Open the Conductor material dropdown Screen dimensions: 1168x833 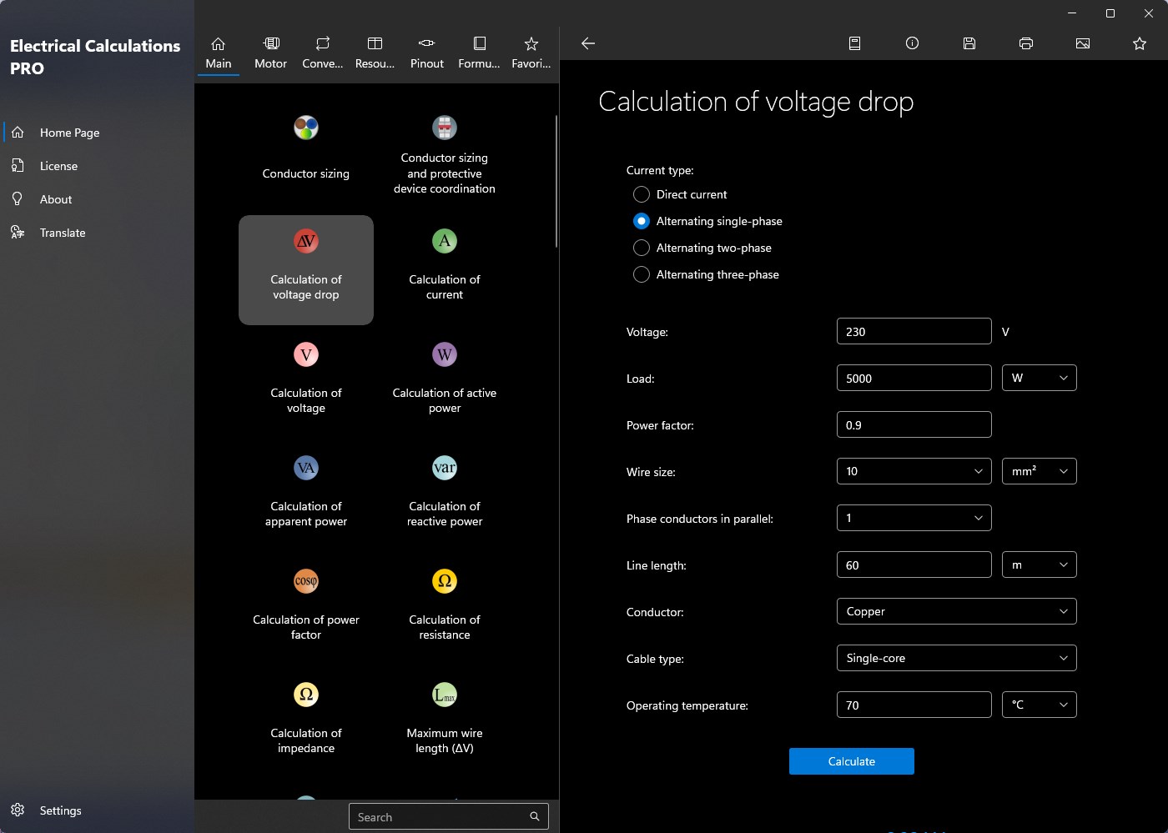(x=957, y=611)
